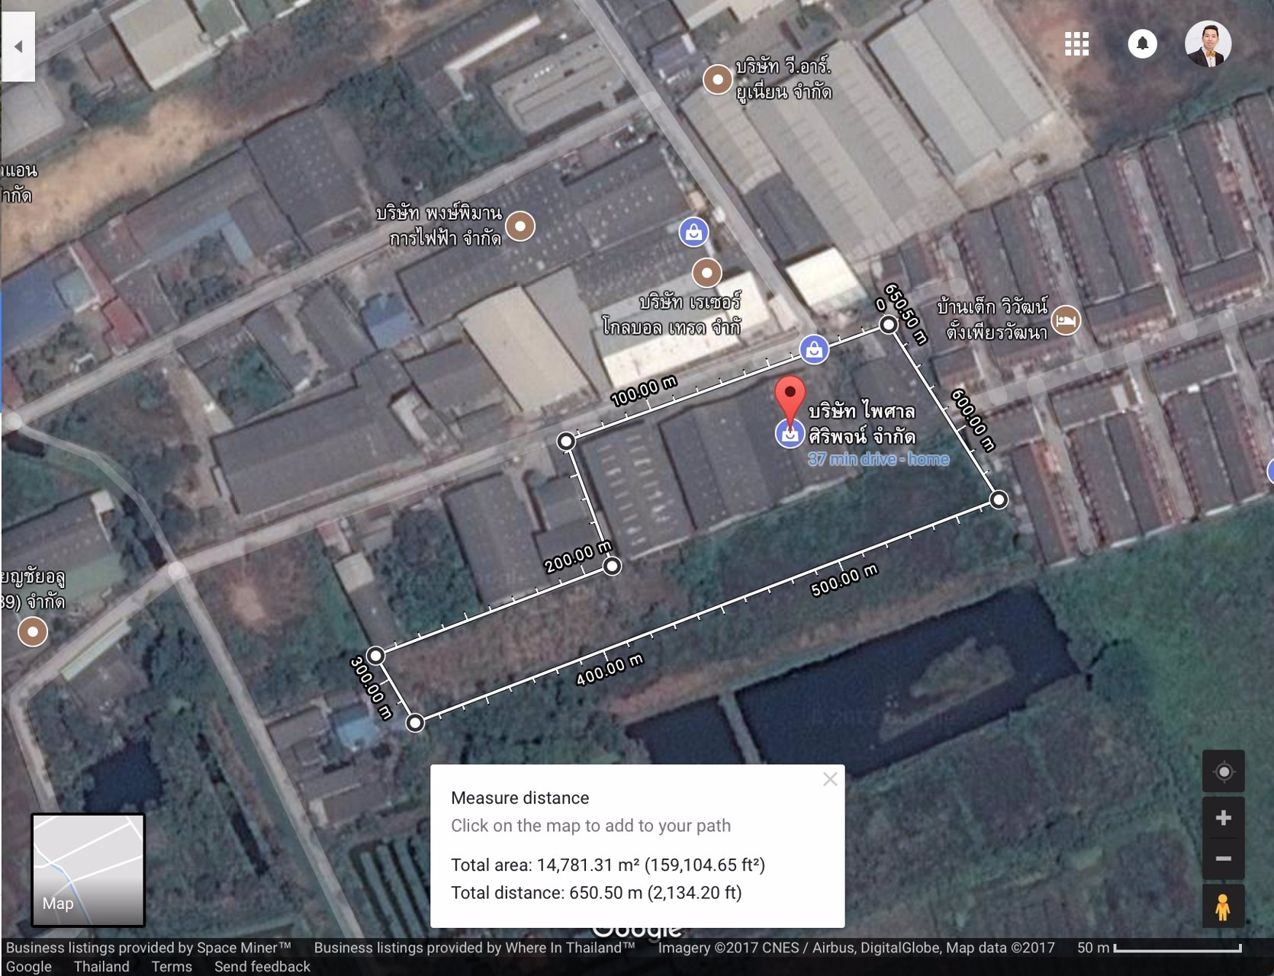Zoom out with the minus button

tap(1224, 859)
